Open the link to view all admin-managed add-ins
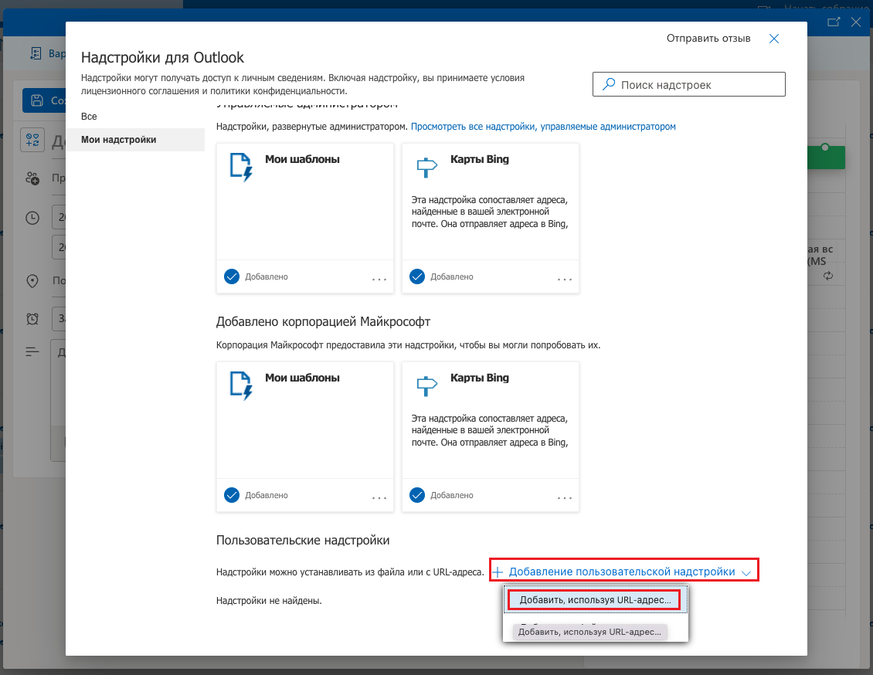The height and width of the screenshot is (675, 873). (543, 127)
